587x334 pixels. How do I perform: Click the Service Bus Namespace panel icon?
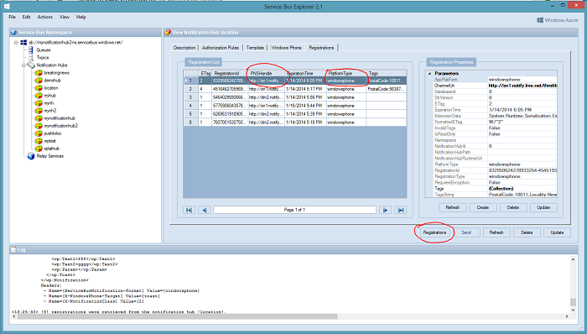pos(14,33)
